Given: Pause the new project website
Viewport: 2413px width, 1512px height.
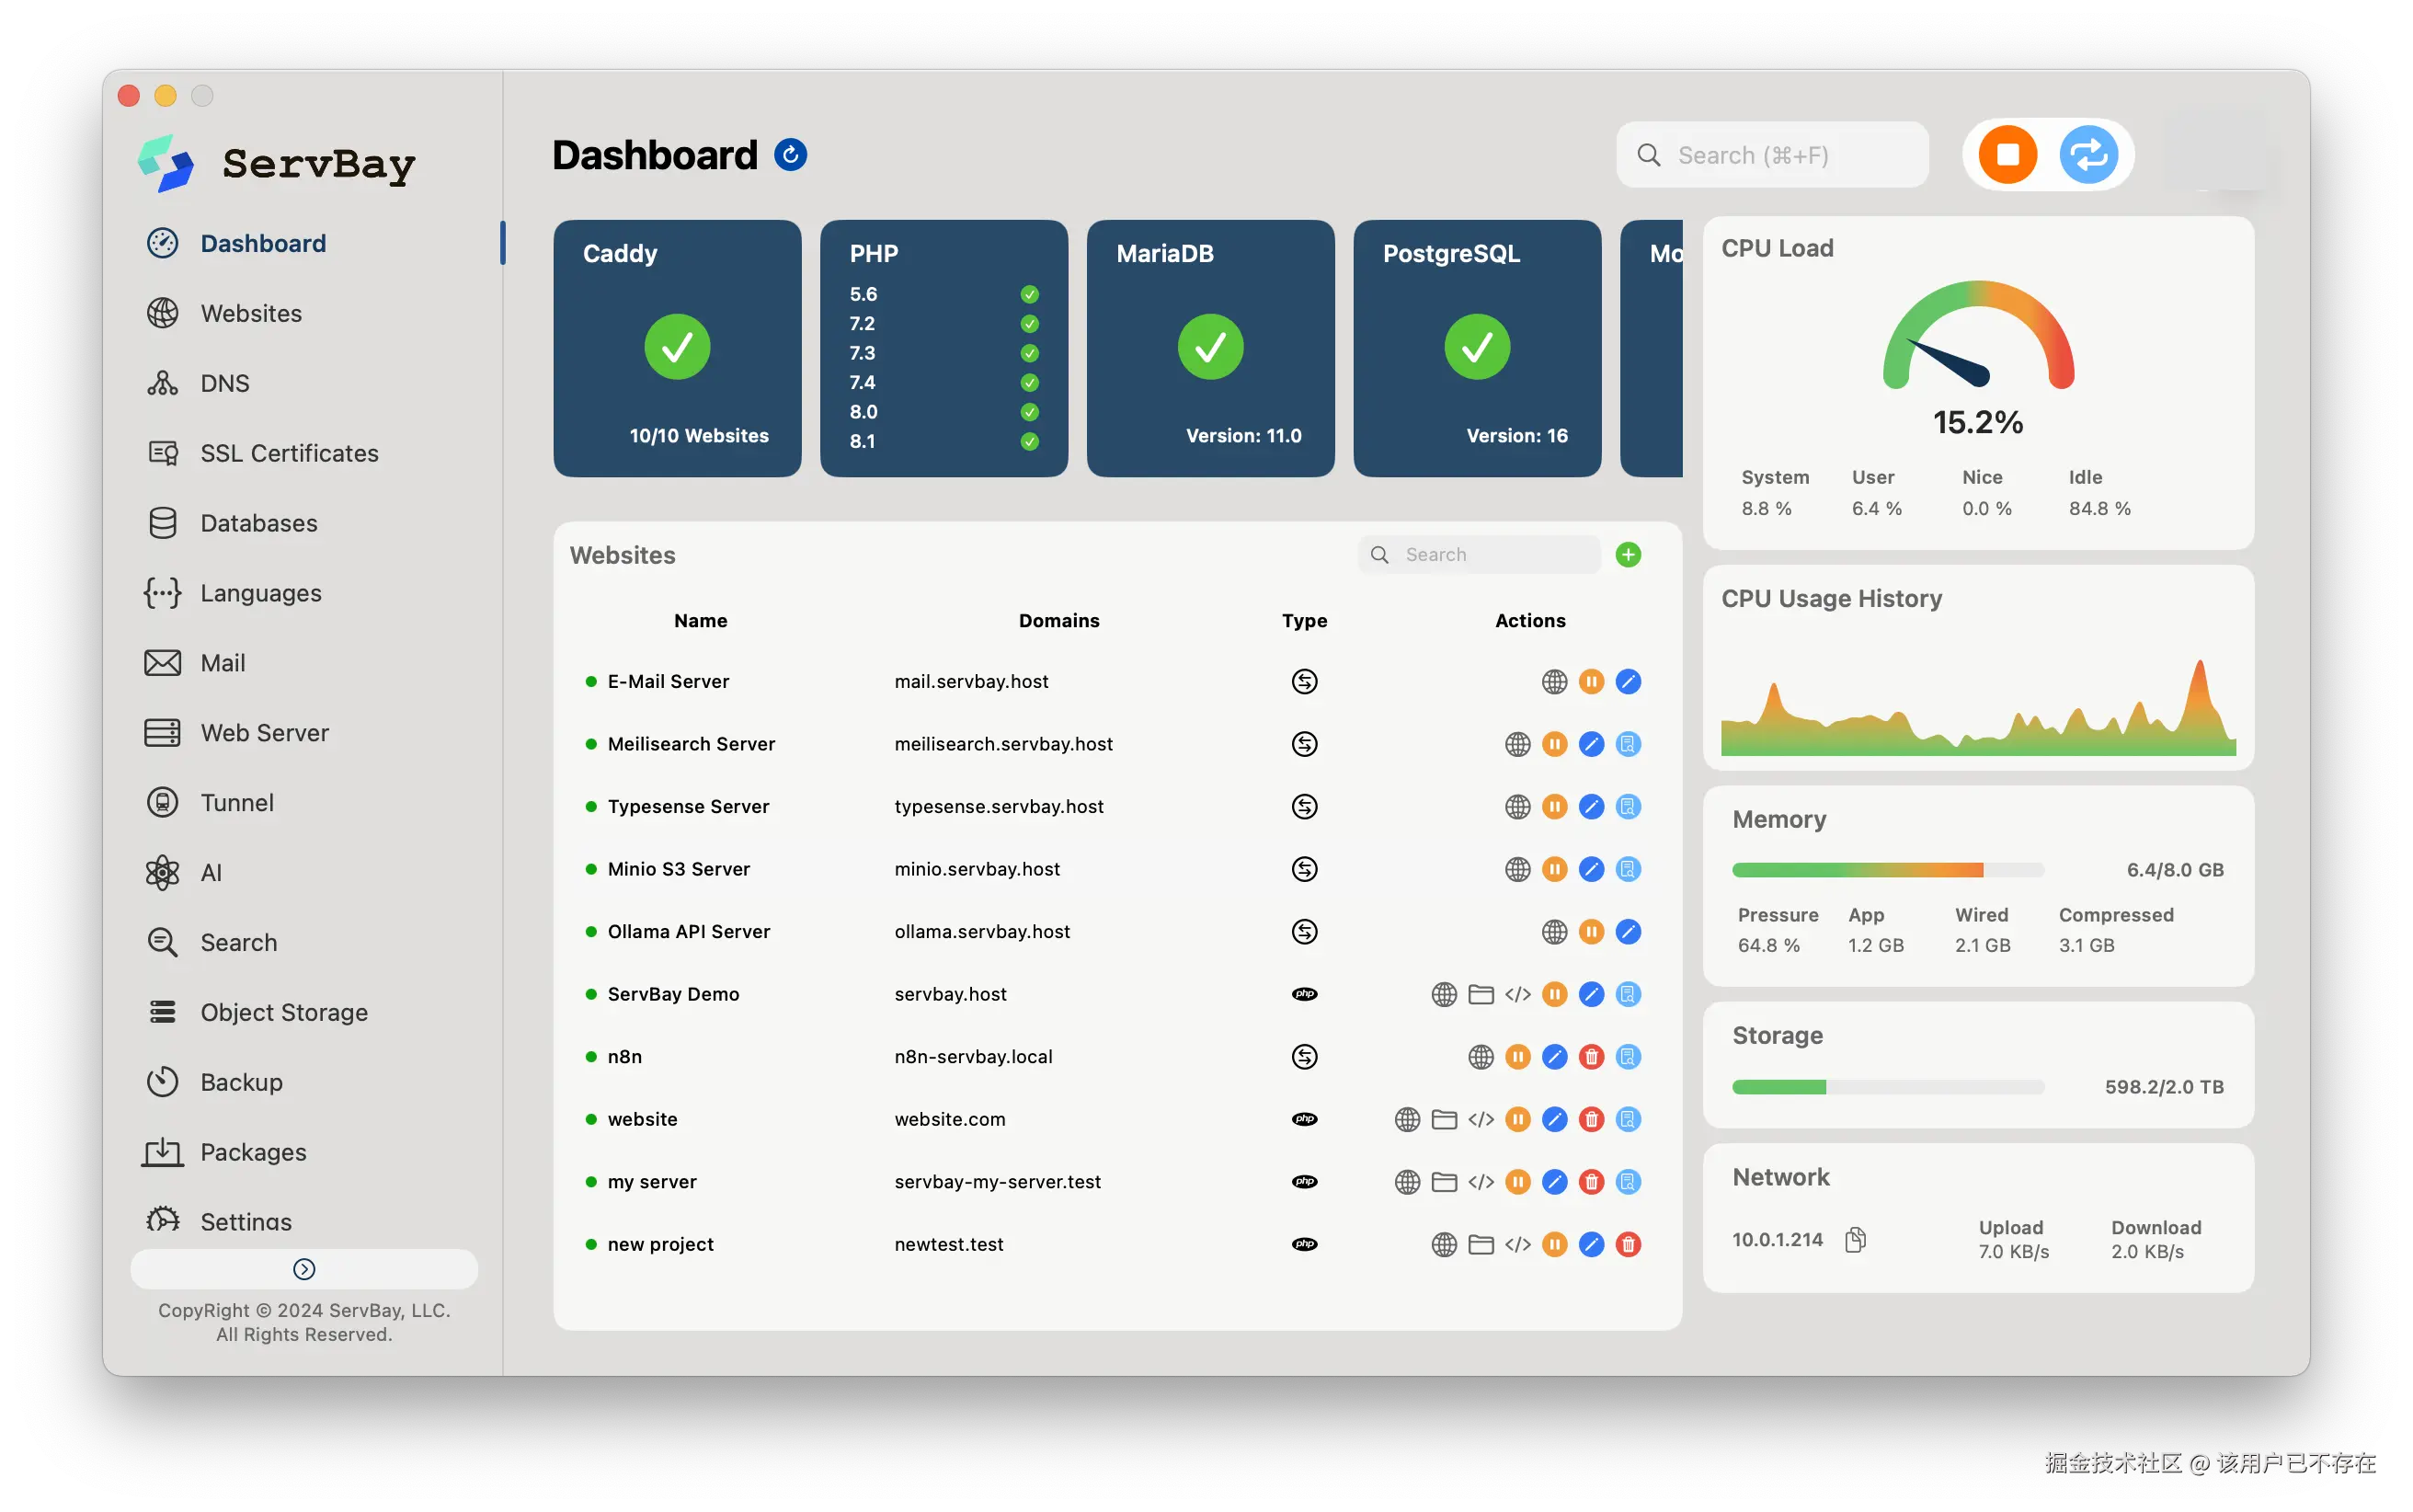Looking at the screenshot, I should [x=1554, y=1245].
